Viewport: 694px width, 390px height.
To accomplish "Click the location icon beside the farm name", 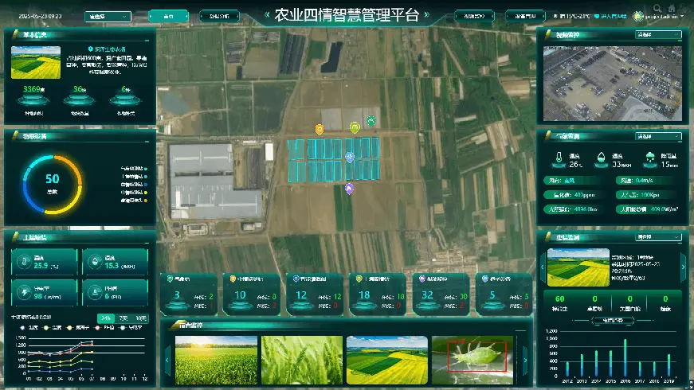I will 90,49.
